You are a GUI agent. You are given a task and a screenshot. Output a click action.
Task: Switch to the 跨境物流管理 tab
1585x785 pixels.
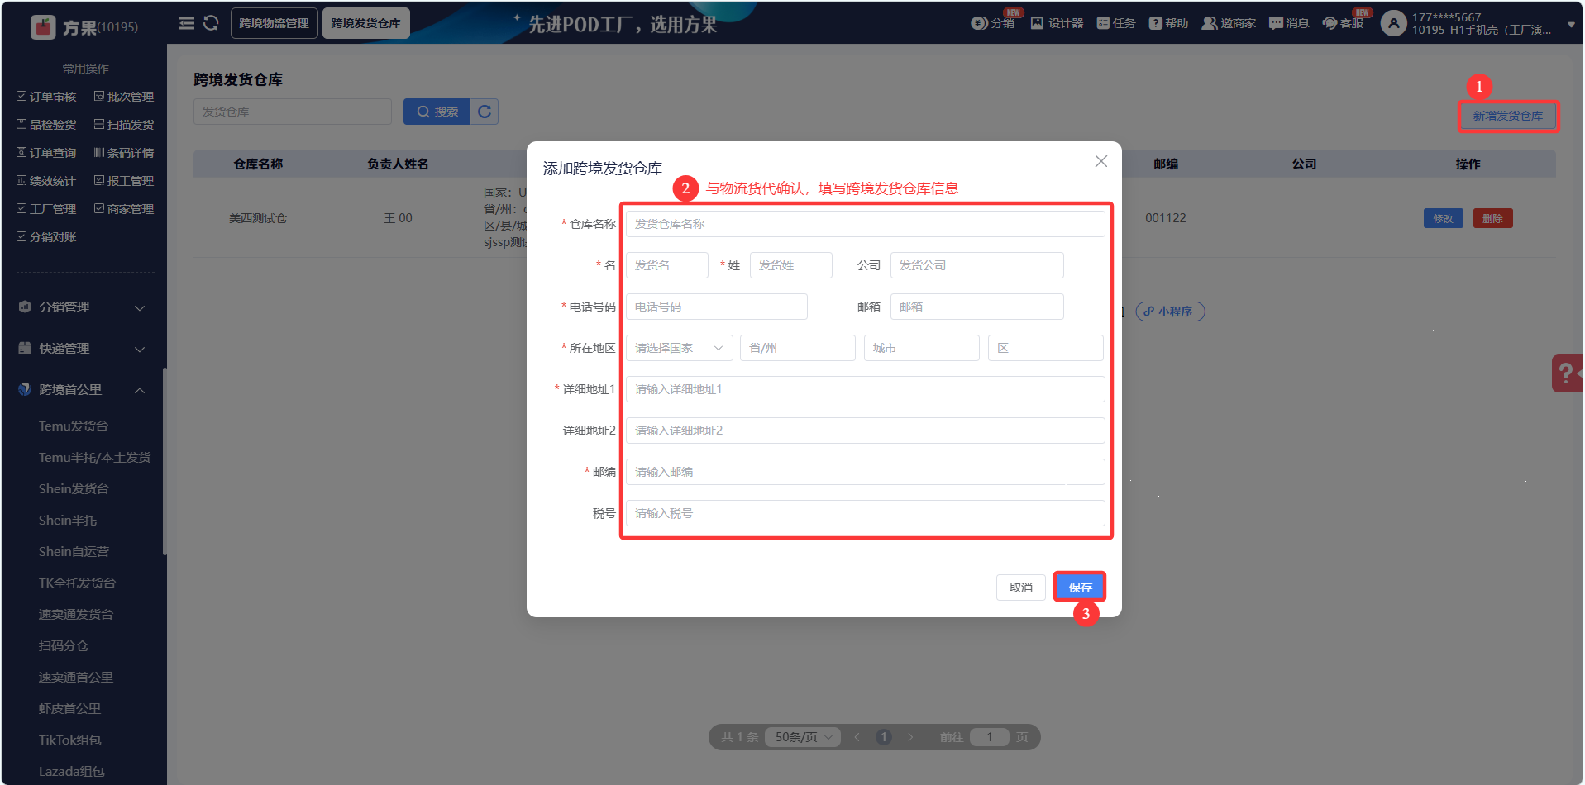tap(274, 23)
